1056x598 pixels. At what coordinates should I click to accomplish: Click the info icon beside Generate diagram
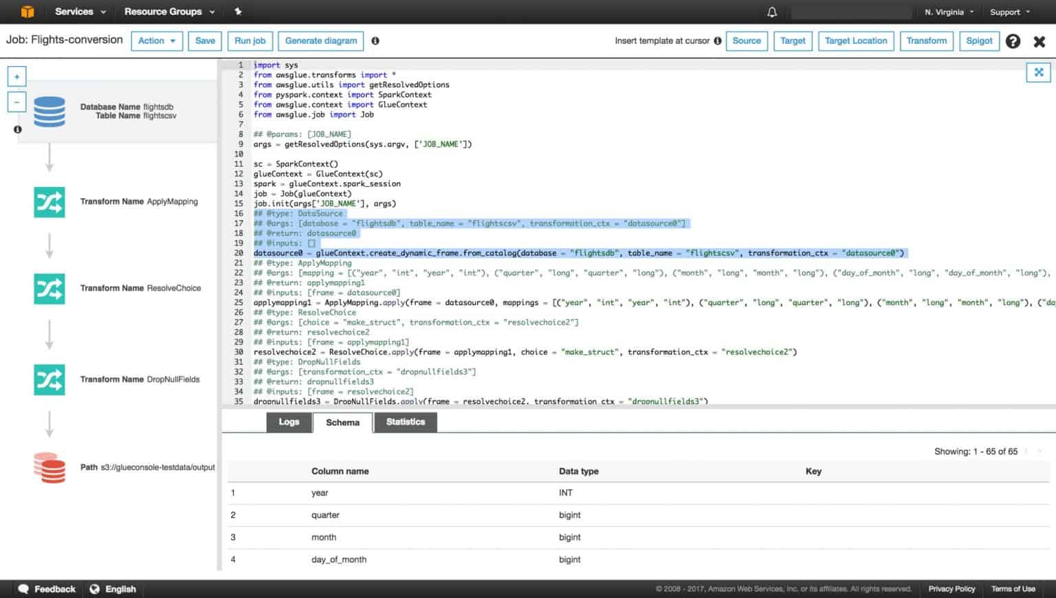click(375, 41)
